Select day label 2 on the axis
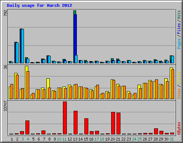Viewport: 183px width, 143px height. point(17,139)
